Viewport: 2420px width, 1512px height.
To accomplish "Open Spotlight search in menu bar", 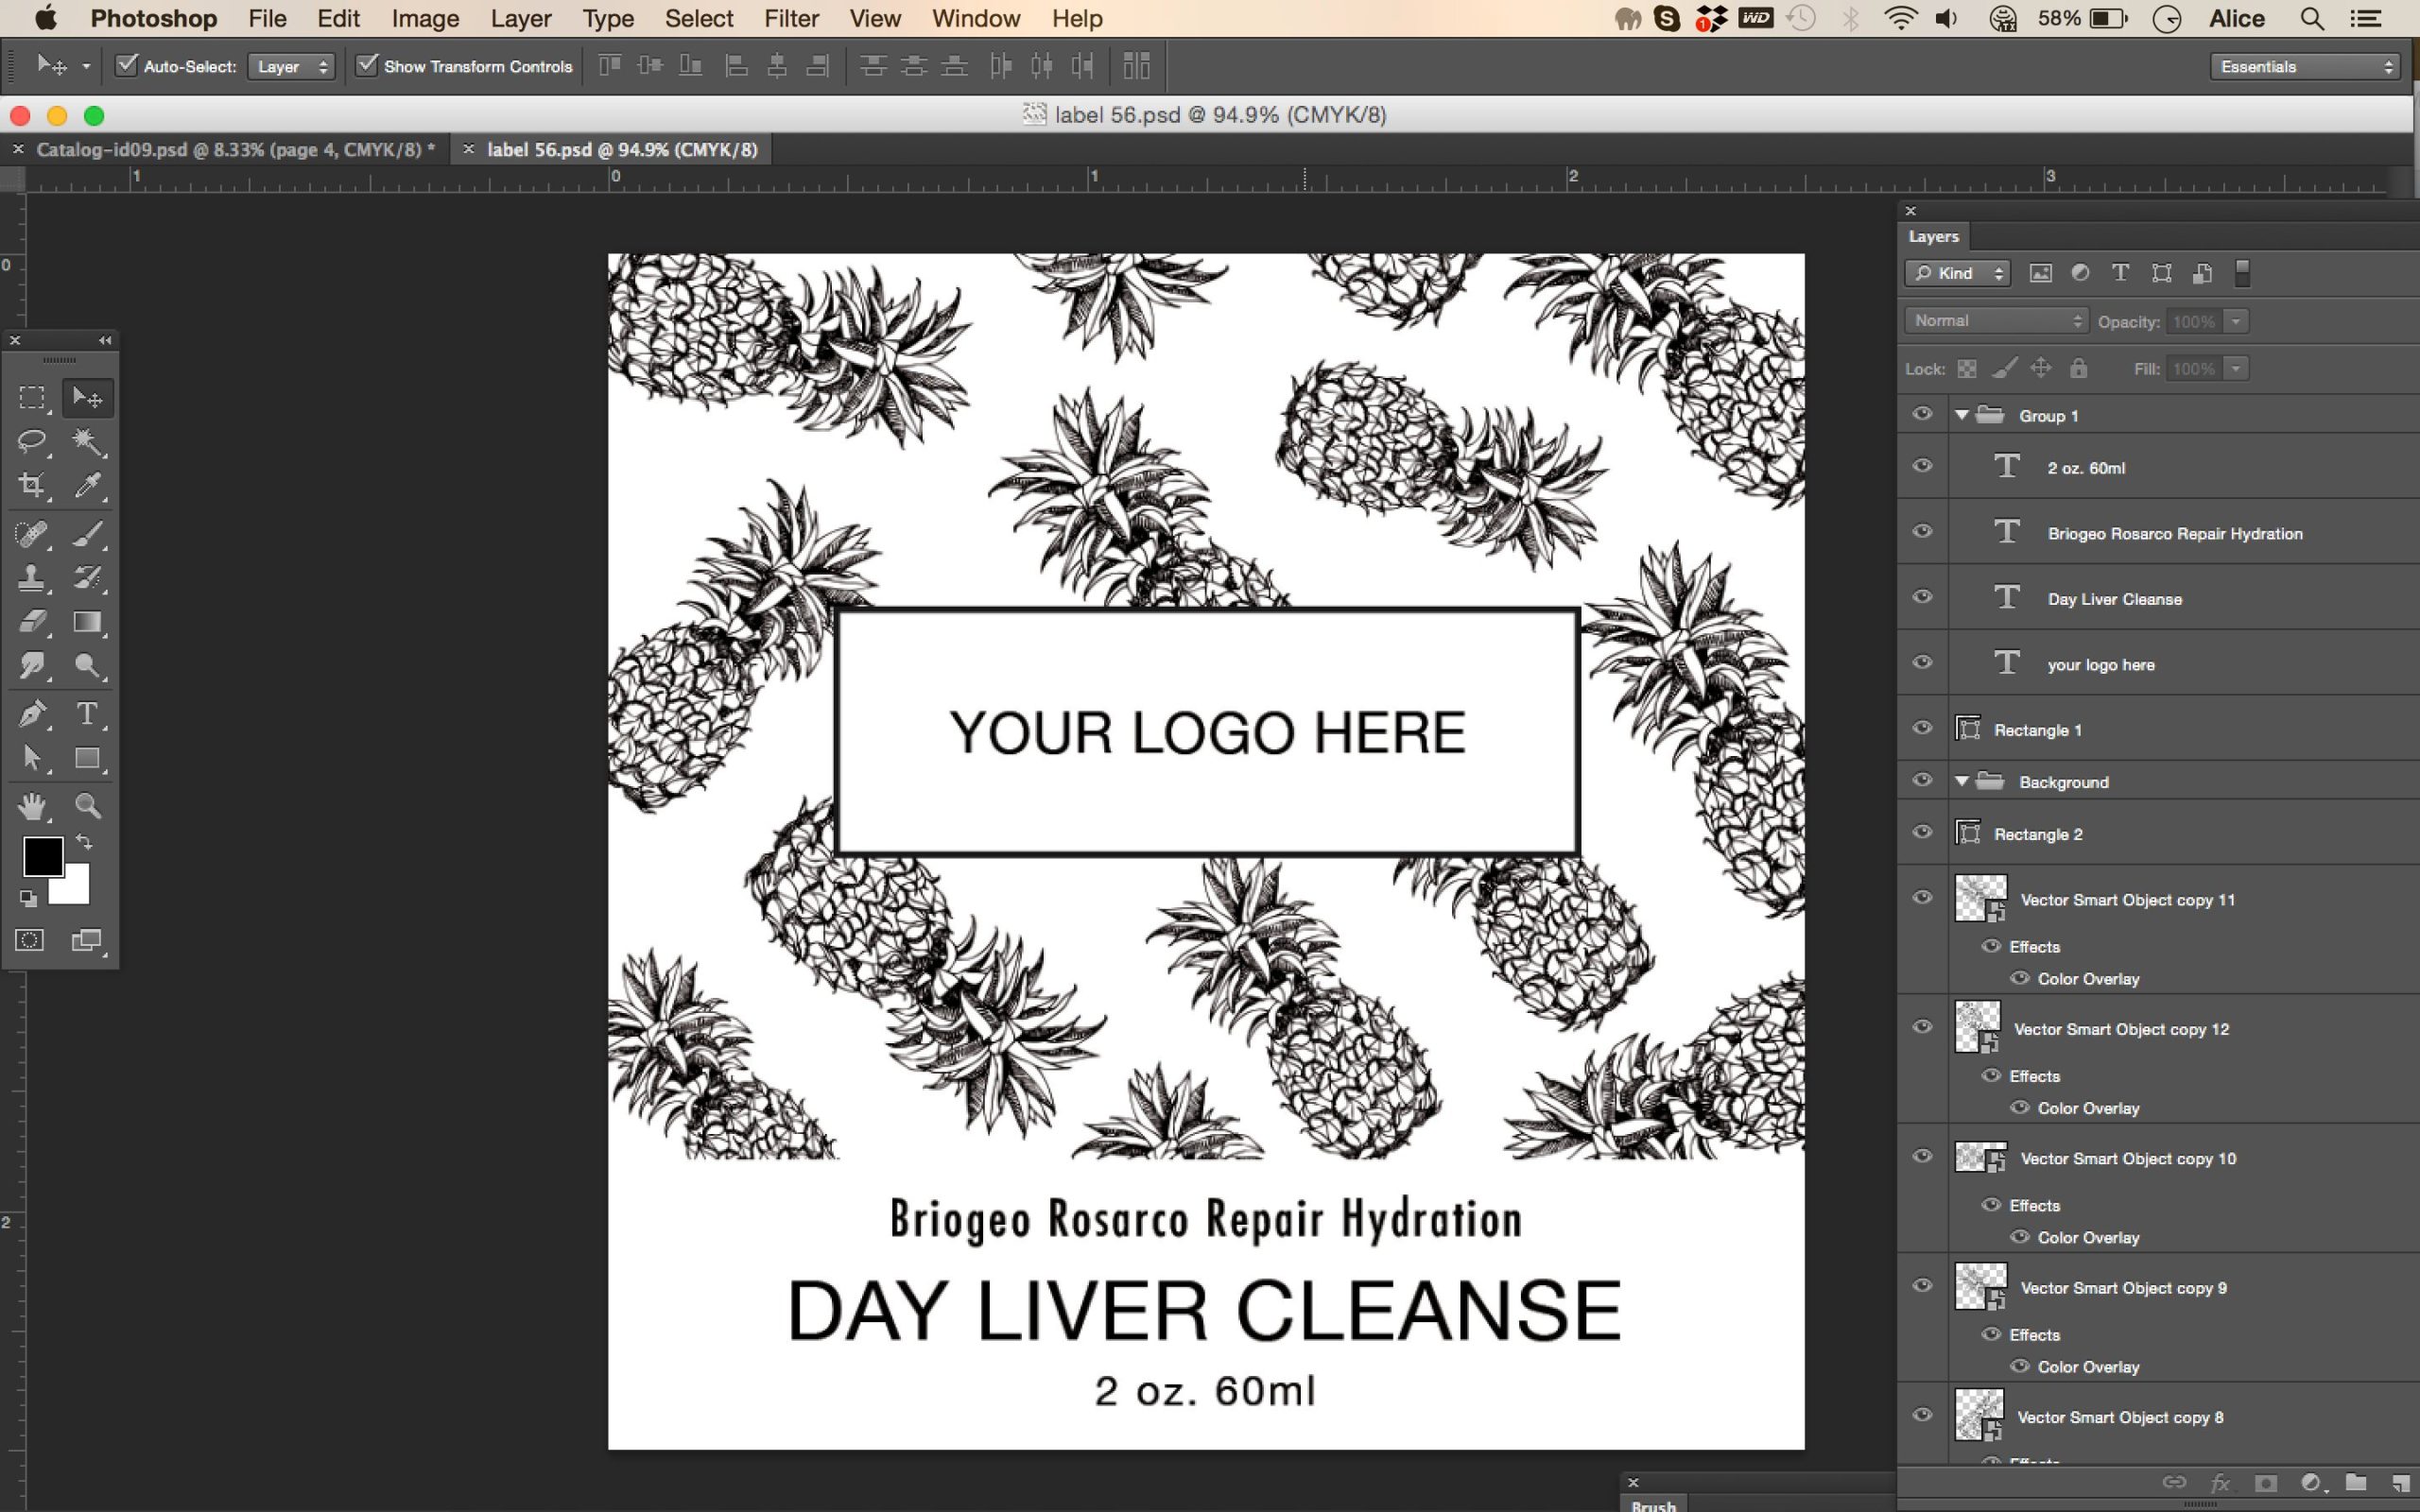I will (2312, 18).
